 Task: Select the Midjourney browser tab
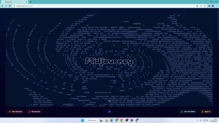pos(14,2)
